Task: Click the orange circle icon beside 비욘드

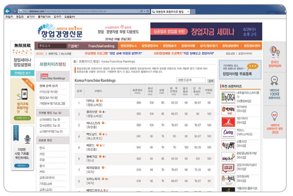Action: (97, 145)
